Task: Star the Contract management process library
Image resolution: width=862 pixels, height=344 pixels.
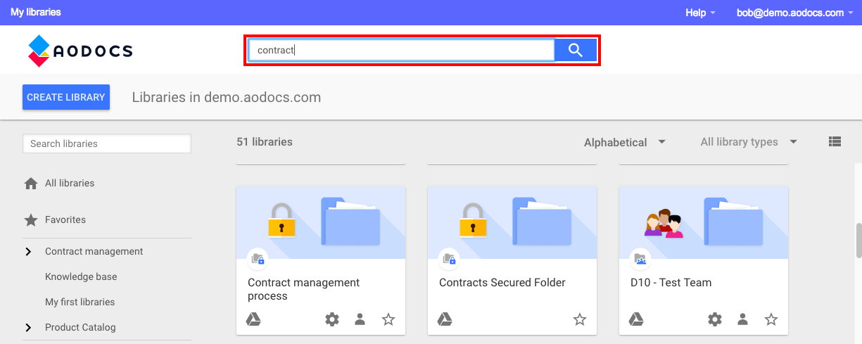Action: (x=388, y=319)
